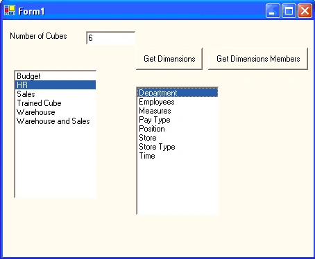Select the Department dimension

coord(178,93)
